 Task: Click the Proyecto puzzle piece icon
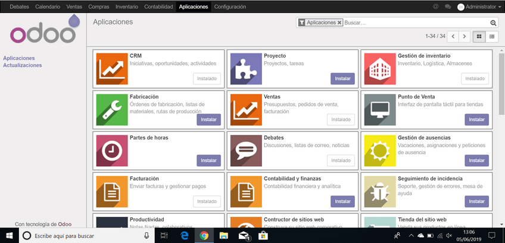click(246, 69)
